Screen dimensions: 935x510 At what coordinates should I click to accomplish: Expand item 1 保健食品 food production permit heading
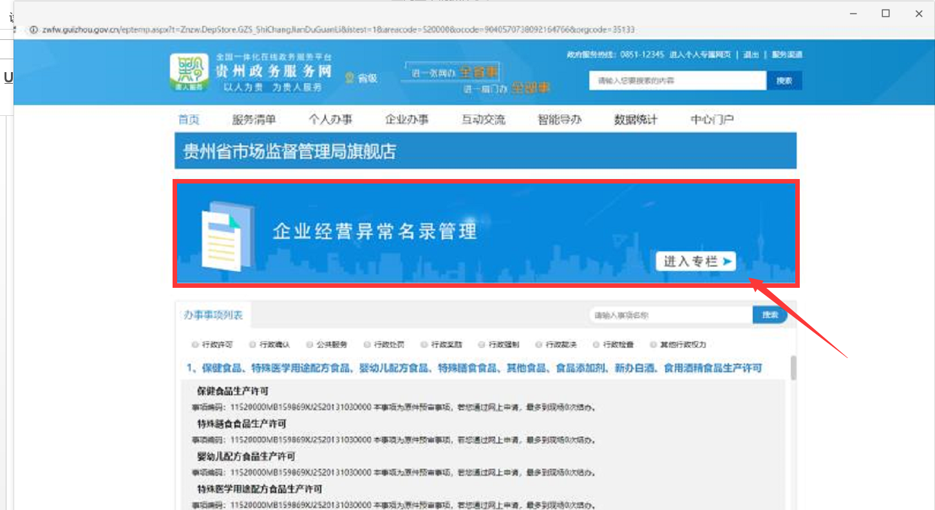pos(474,368)
